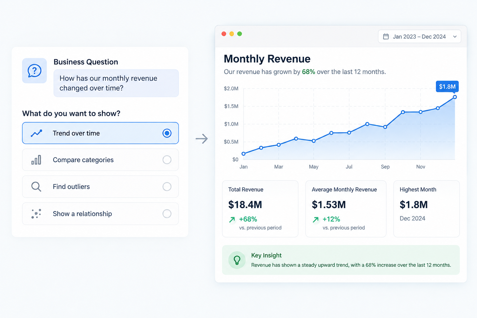
Task: Open the Jan 2023 – Dec 2024 date range dropdown
Action: 419,37
